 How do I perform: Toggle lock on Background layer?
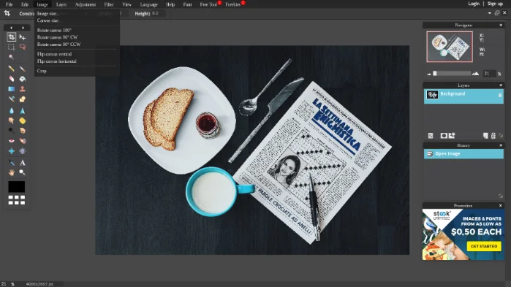pos(499,95)
